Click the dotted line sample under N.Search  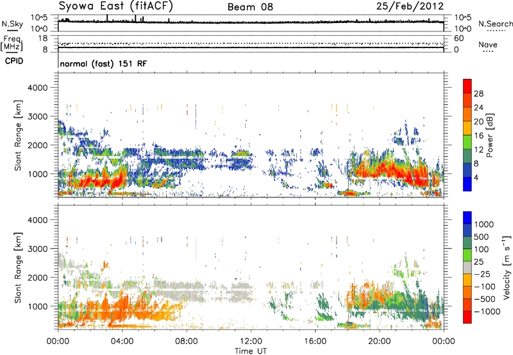tap(496, 31)
